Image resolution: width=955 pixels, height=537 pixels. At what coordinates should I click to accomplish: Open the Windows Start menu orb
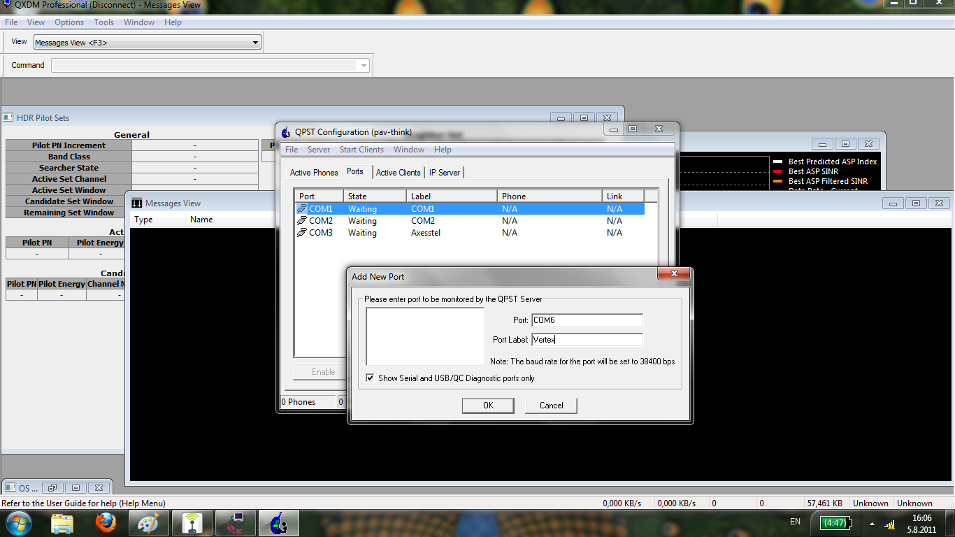(x=19, y=523)
